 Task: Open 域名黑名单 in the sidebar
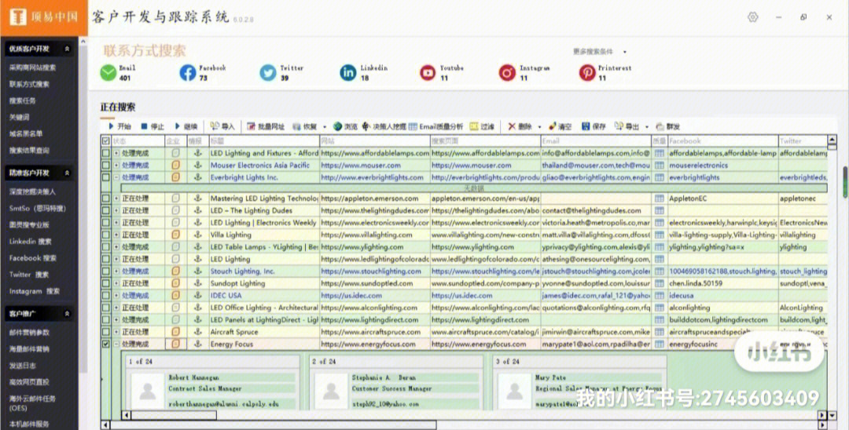[27, 133]
